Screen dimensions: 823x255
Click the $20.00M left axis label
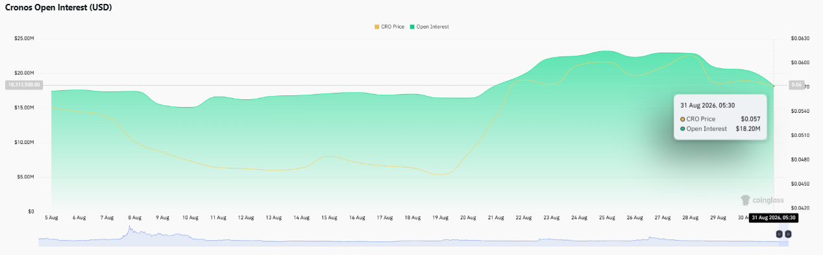coord(24,73)
